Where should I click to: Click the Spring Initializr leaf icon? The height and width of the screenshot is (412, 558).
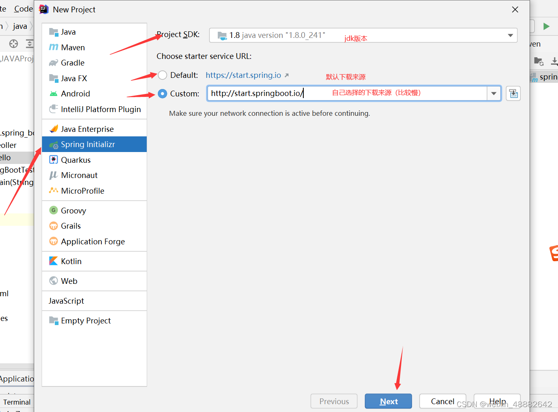pos(54,145)
